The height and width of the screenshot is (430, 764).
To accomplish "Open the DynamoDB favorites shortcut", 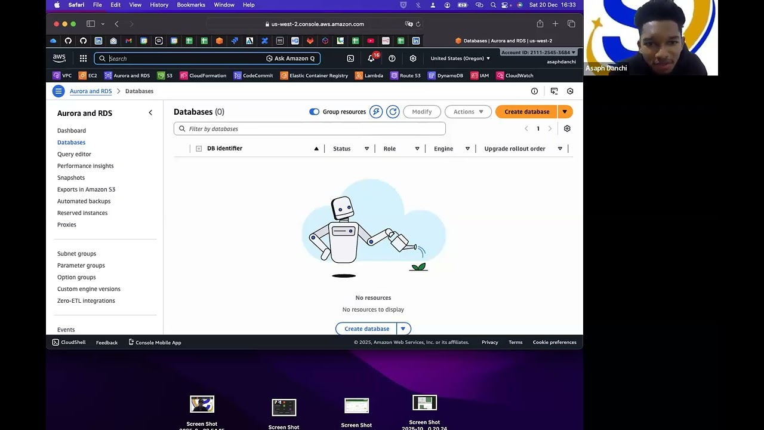I will pyautogui.click(x=445, y=76).
